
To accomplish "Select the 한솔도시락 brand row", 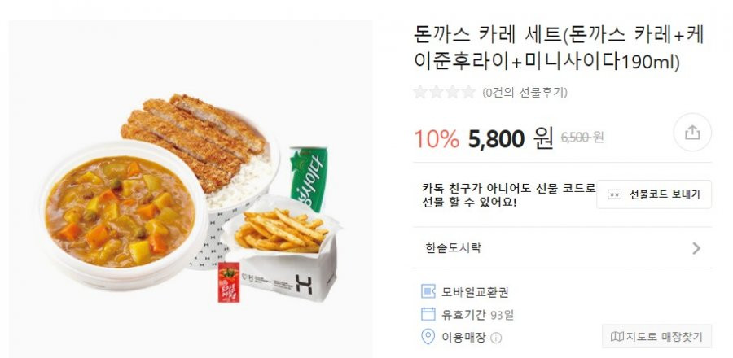I will (562, 248).
